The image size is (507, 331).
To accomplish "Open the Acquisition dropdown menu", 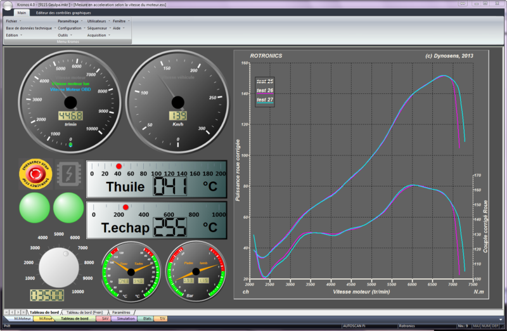I will tap(98, 35).
